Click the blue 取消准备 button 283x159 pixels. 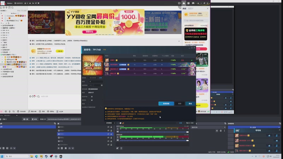click(166, 104)
